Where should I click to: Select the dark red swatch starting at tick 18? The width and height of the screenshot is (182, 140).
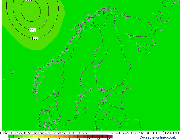100,136
